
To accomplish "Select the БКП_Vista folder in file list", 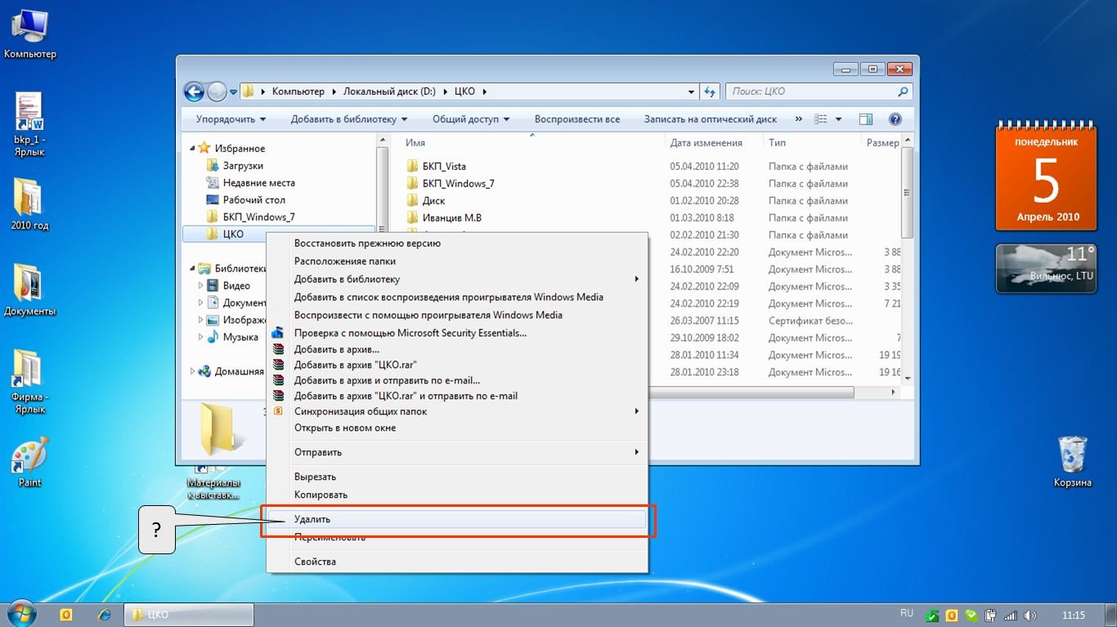I will coord(444,167).
